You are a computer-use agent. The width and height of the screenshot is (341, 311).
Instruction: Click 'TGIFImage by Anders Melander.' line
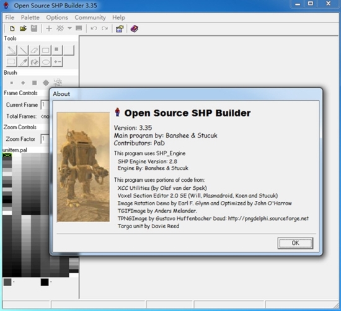coord(157,211)
